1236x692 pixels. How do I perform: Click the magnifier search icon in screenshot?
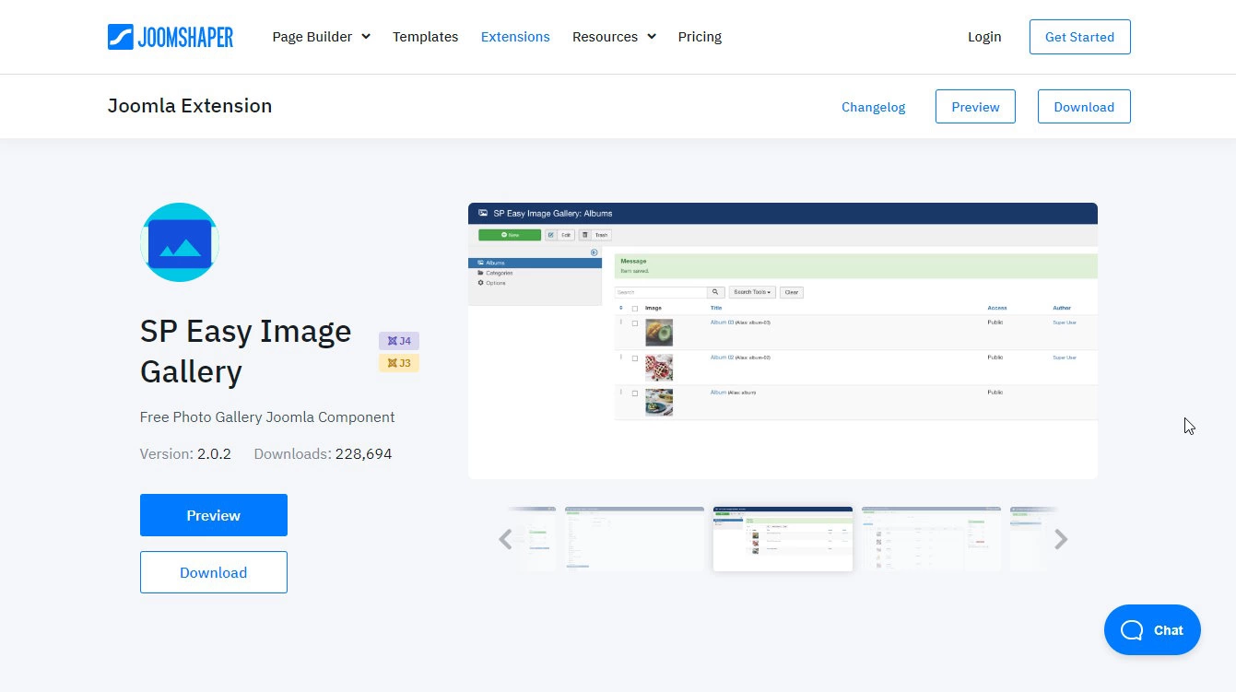[716, 292]
